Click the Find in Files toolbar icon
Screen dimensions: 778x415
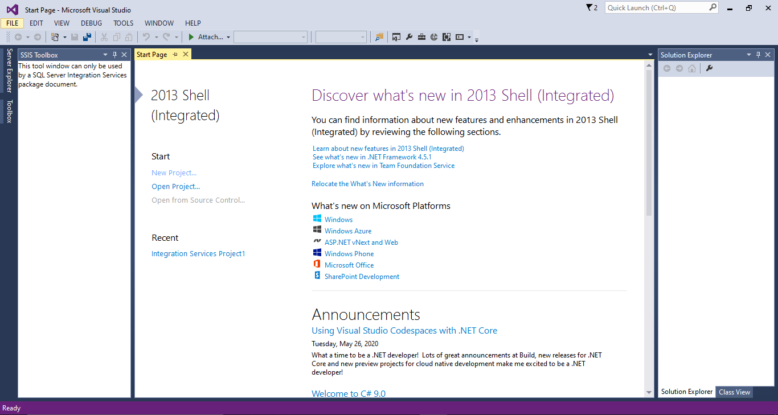tap(379, 37)
